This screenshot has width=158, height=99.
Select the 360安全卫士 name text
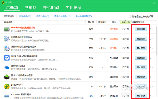pos(17,85)
